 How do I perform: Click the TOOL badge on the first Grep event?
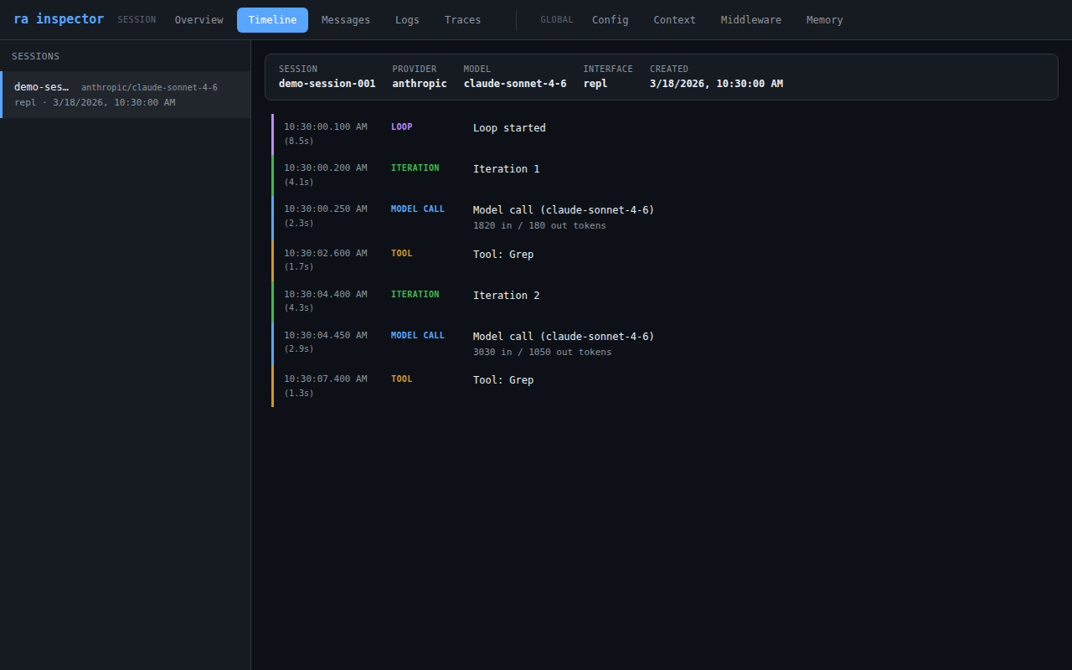tap(401, 253)
